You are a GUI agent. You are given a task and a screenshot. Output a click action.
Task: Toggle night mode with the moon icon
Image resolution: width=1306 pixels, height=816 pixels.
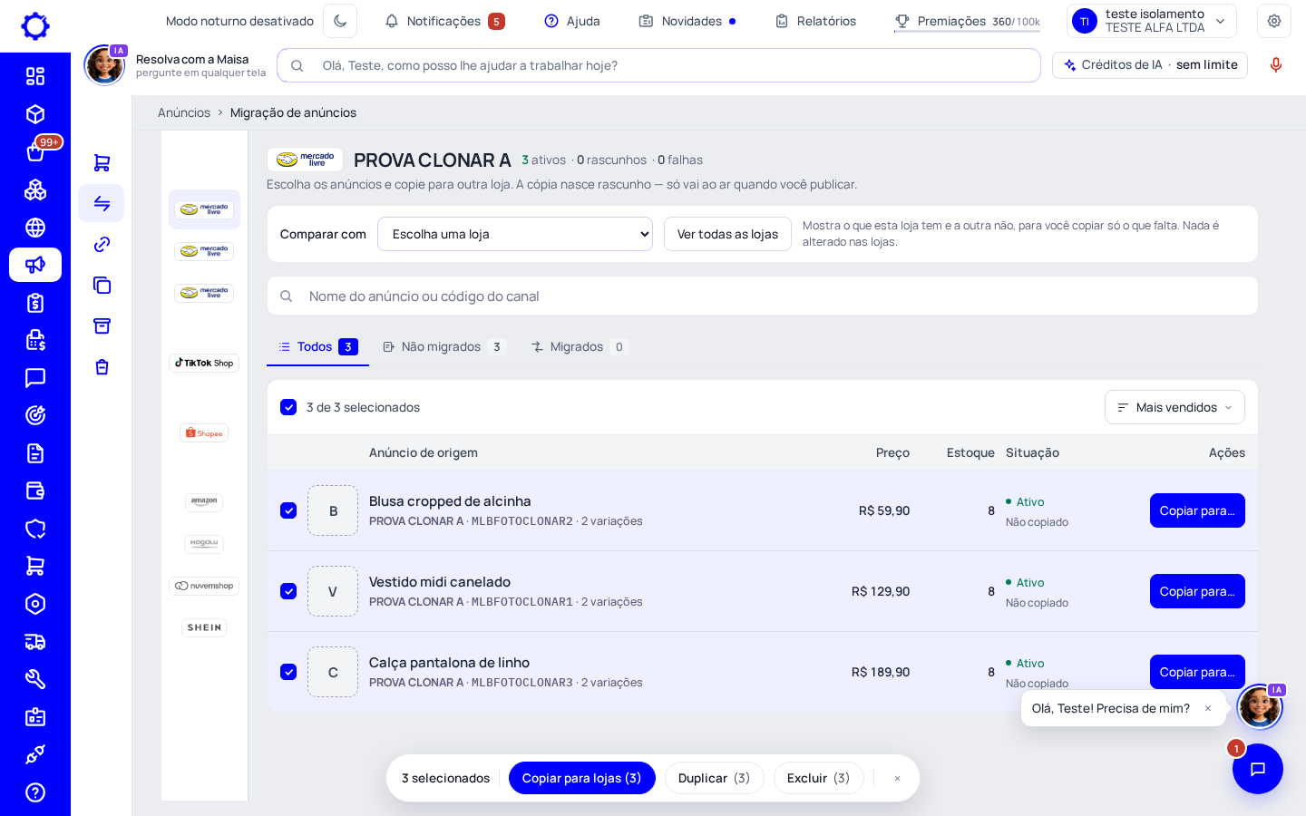[x=340, y=21]
